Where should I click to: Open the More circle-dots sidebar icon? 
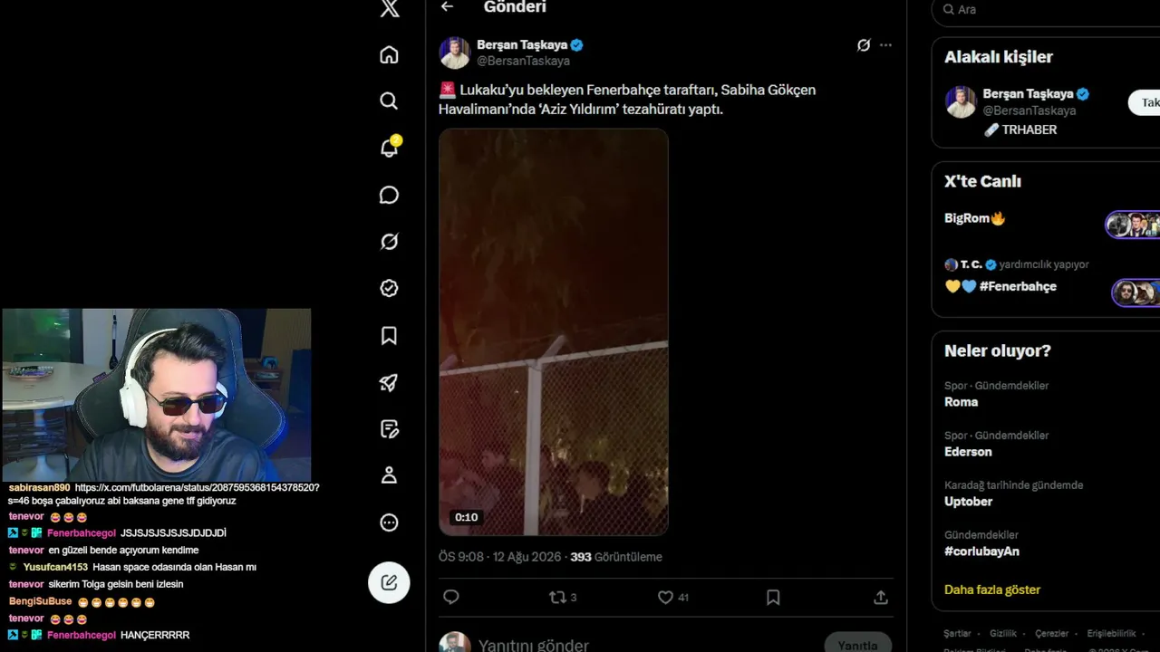389,523
